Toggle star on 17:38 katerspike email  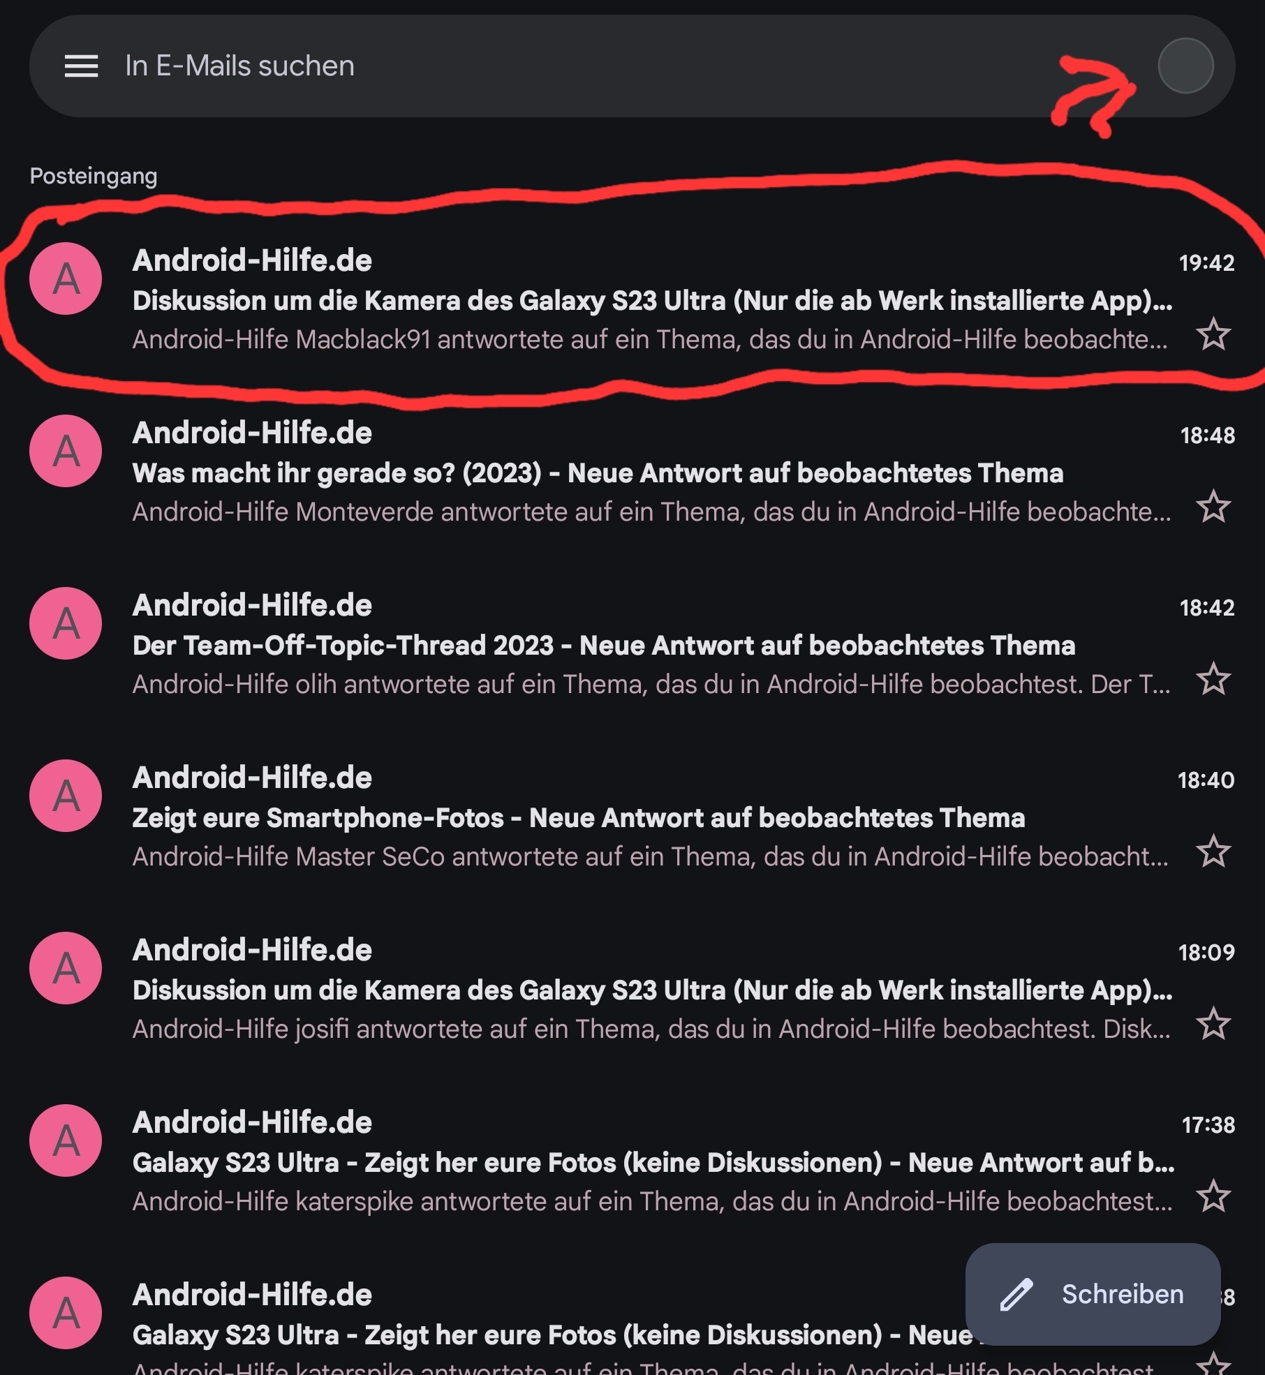[1213, 1196]
